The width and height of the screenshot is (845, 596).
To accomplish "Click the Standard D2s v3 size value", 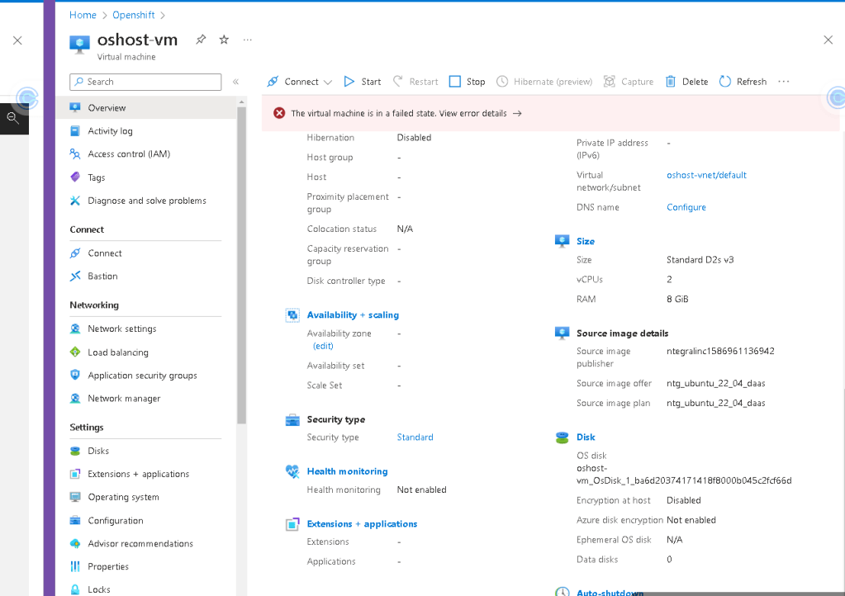I will pos(700,259).
